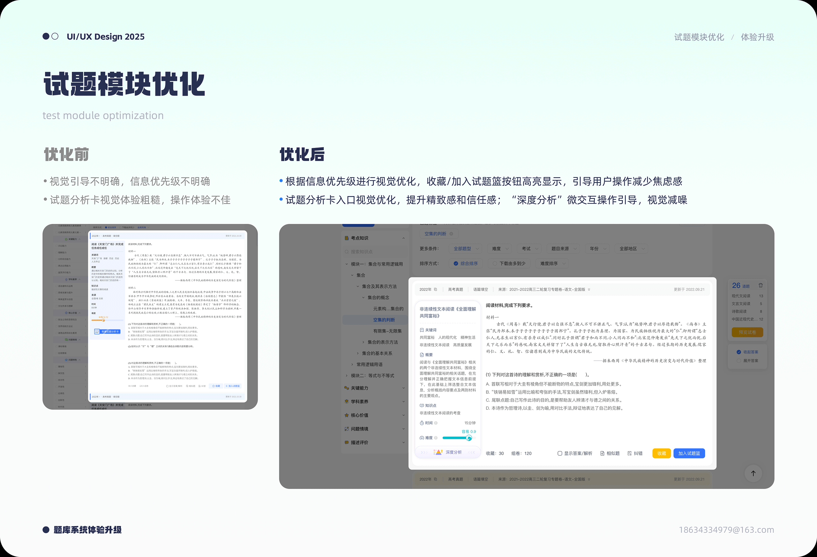
Task: Click the copy icon next to 2022年
Action: [x=435, y=289]
